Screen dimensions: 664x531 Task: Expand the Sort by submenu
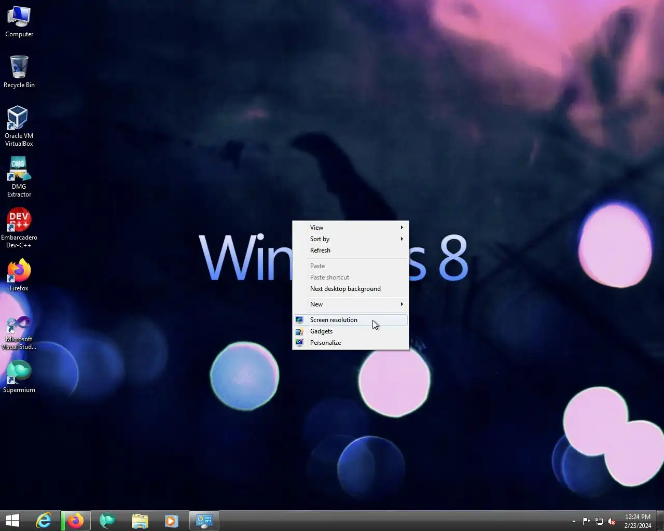[351, 239]
